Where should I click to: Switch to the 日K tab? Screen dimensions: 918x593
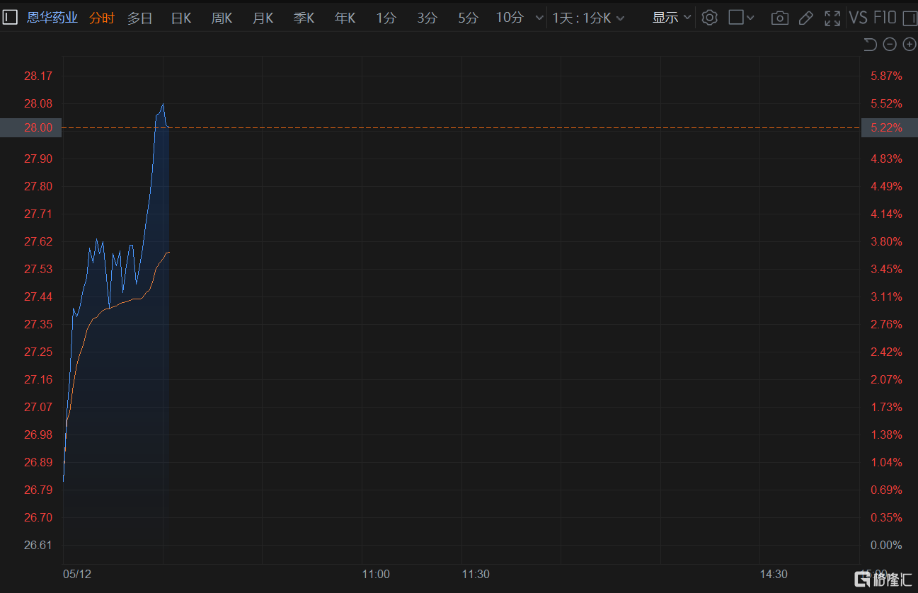[x=181, y=18]
